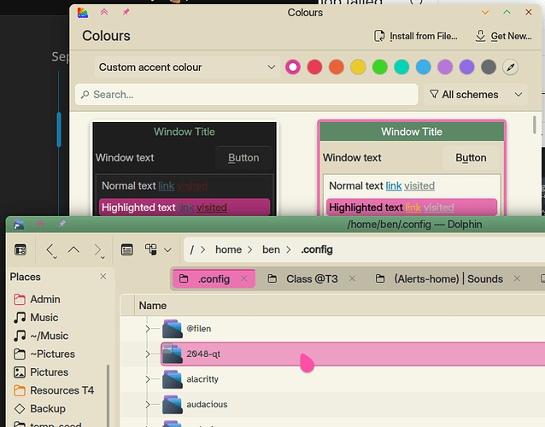545x427 pixels.
Task: Click Install from File button
Action: coord(418,36)
